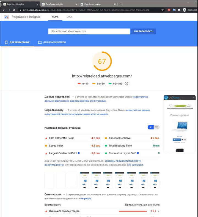Image resolution: width=198 pixels, height=217 pixels.
Task: Select the ДЛЯ КОМПЬЮТЕРОВ tab
Action: click(x=52, y=42)
